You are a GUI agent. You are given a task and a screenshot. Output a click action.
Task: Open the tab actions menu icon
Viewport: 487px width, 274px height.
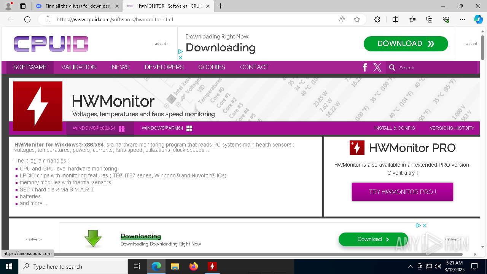coord(23,6)
